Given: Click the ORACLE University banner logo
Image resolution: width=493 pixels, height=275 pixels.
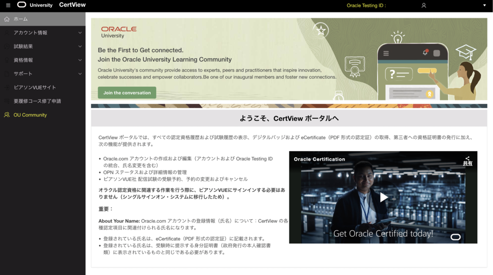Looking at the screenshot, I should (118, 32).
